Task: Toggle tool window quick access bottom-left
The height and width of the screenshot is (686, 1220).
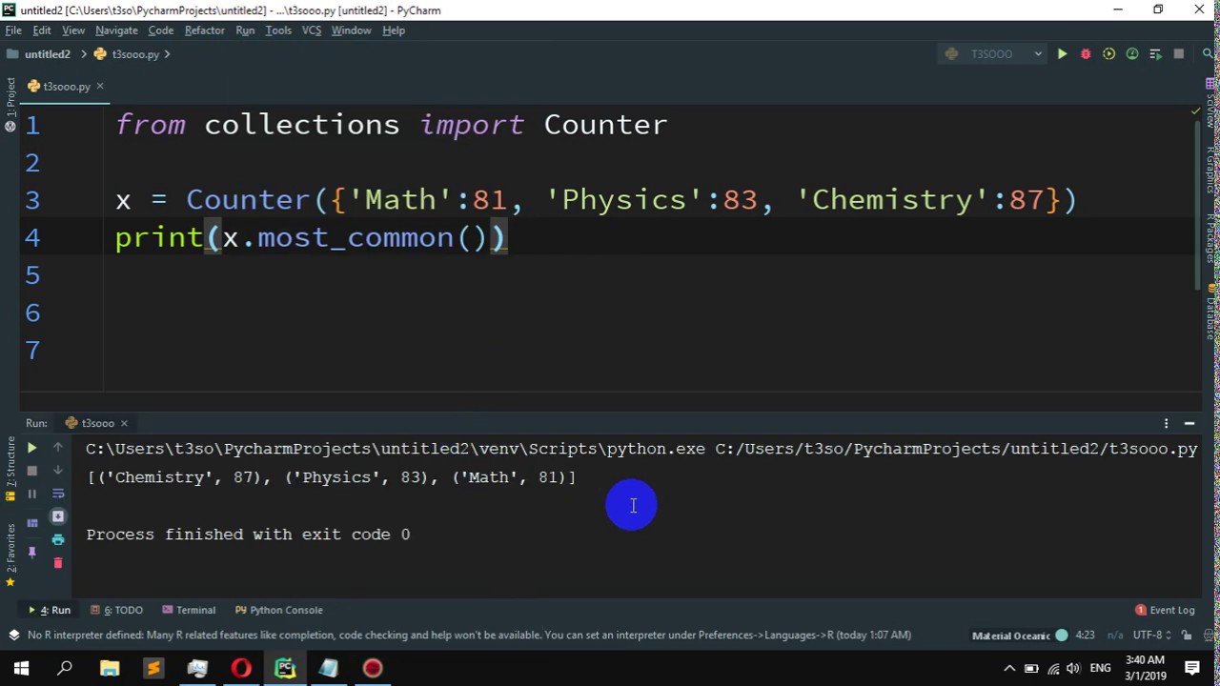Action: (x=13, y=636)
